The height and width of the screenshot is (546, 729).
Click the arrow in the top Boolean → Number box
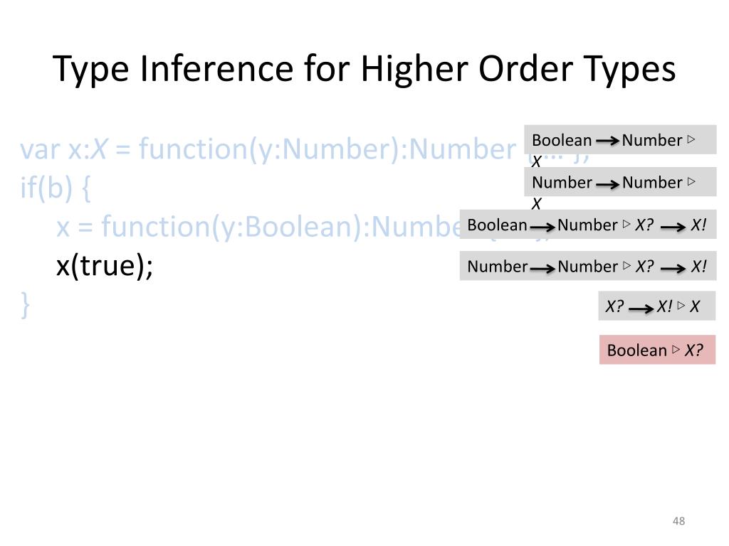click(x=607, y=141)
